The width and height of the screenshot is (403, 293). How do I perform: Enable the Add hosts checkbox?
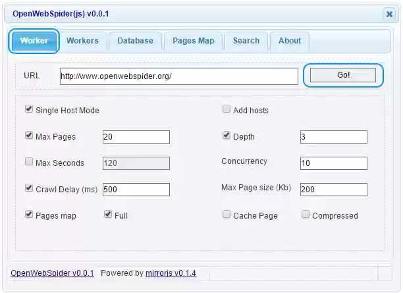[227, 109]
